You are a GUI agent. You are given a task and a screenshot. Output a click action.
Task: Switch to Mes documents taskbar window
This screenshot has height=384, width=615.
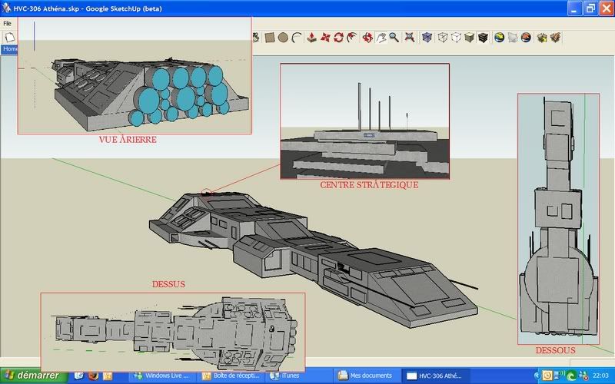pos(368,376)
